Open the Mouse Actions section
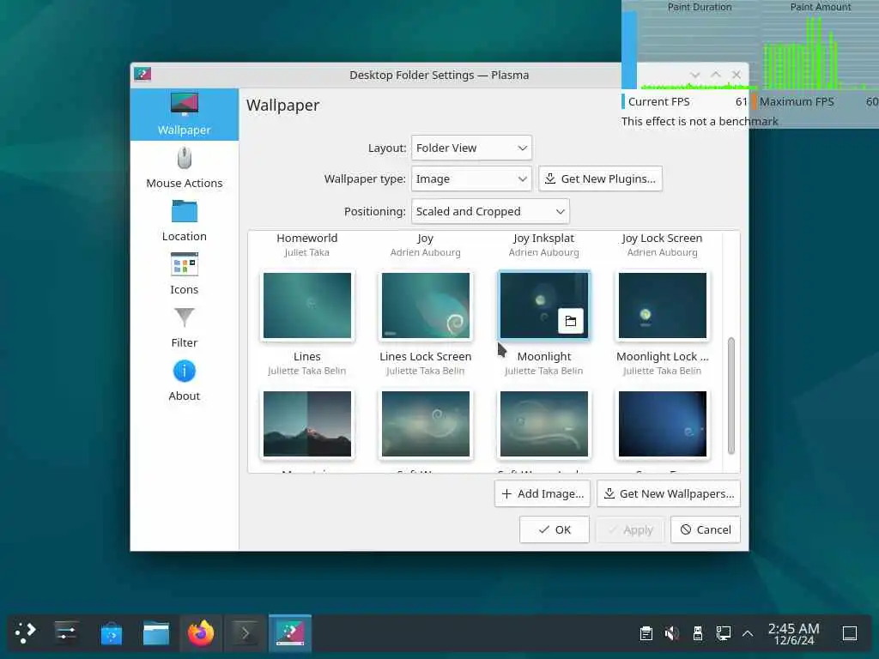This screenshot has height=659, width=879. pyautogui.click(x=184, y=168)
